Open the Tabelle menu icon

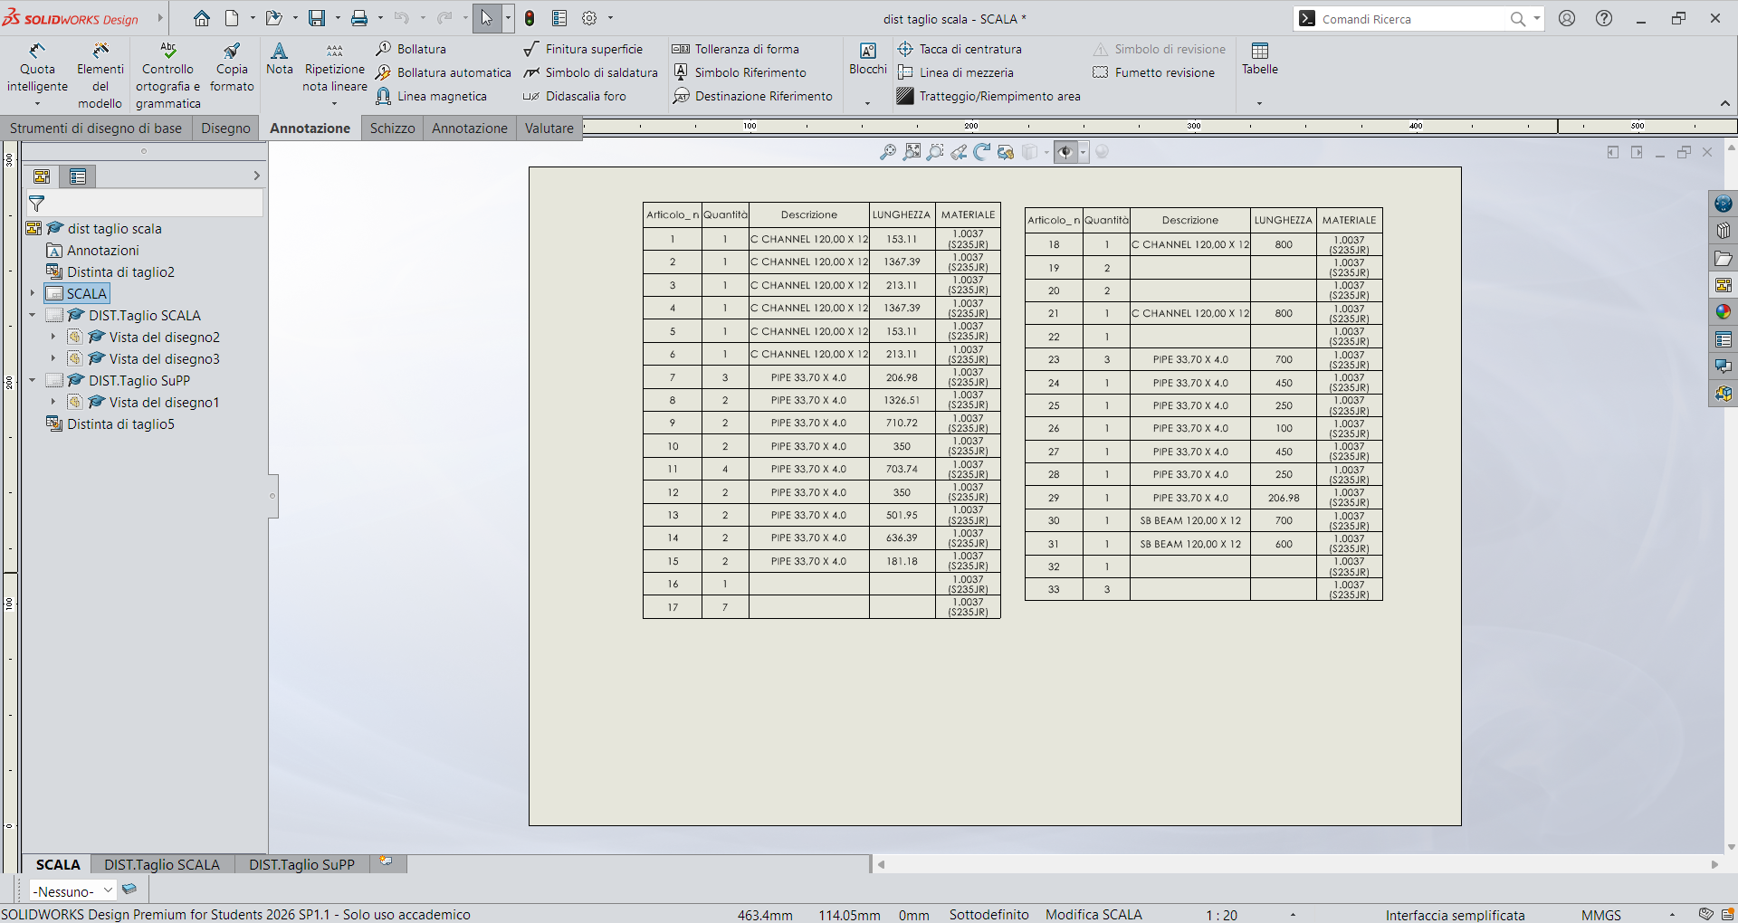click(x=1259, y=60)
